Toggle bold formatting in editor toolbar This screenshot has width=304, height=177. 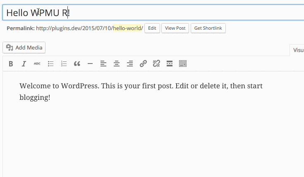pos(11,64)
